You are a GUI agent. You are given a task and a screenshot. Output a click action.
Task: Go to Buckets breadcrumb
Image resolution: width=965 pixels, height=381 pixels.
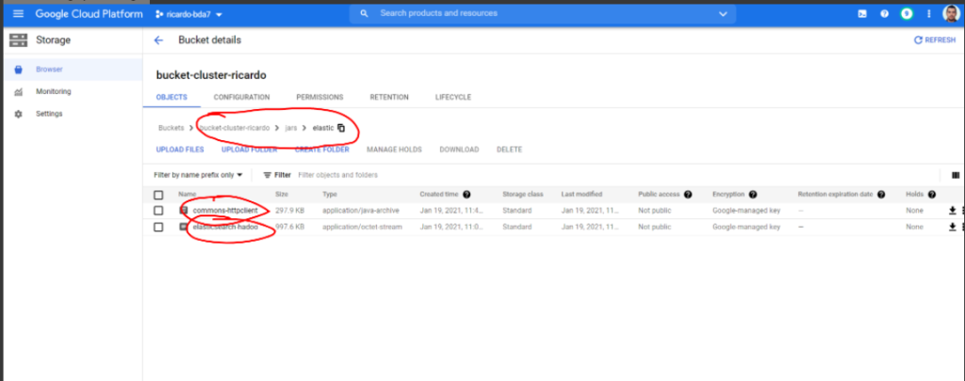point(172,129)
